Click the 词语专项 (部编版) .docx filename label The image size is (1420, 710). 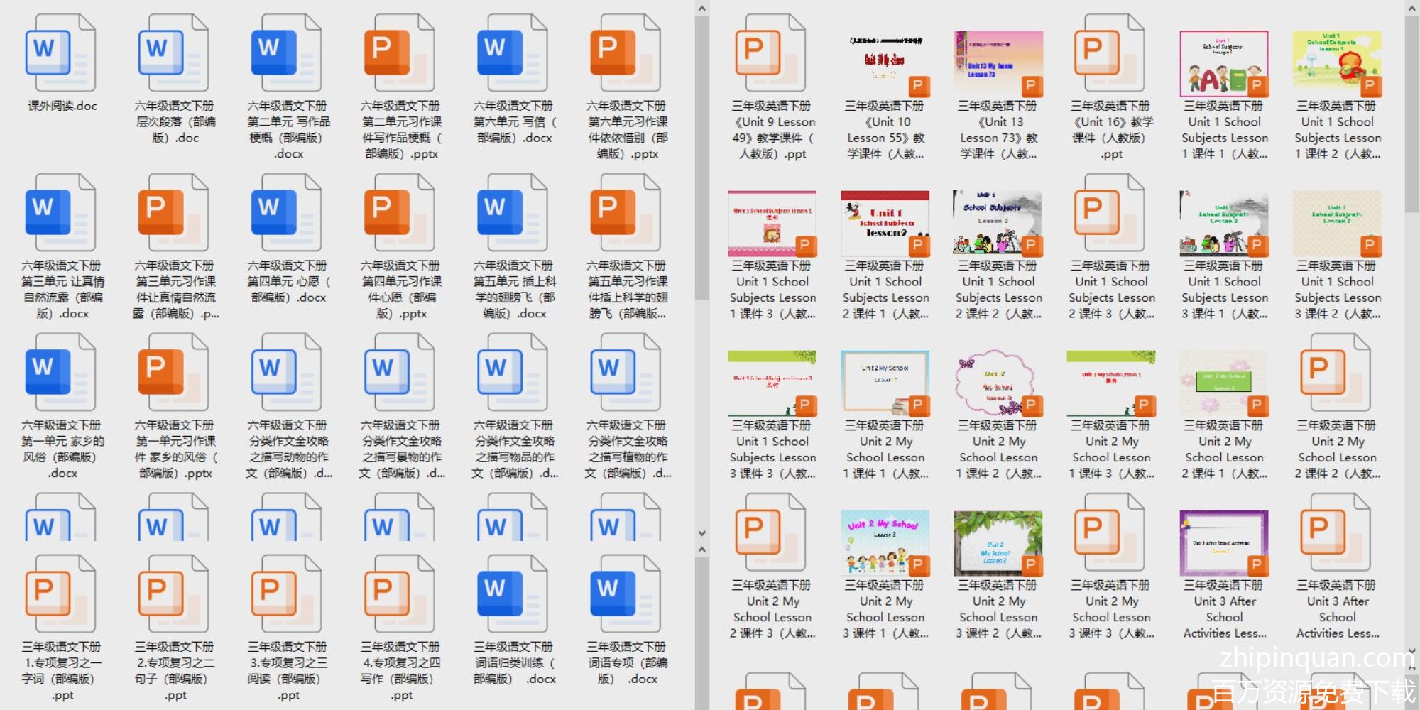(x=627, y=671)
